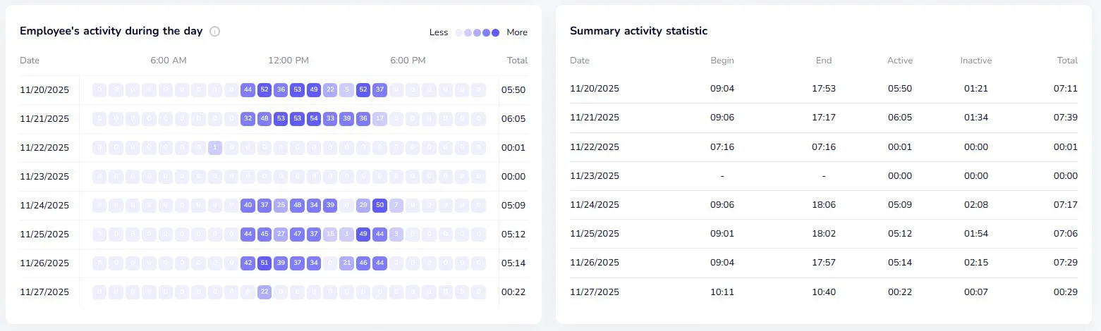Click the 6:00 PM time column header
Viewport: 1101px width, 331px height.
[408, 61]
